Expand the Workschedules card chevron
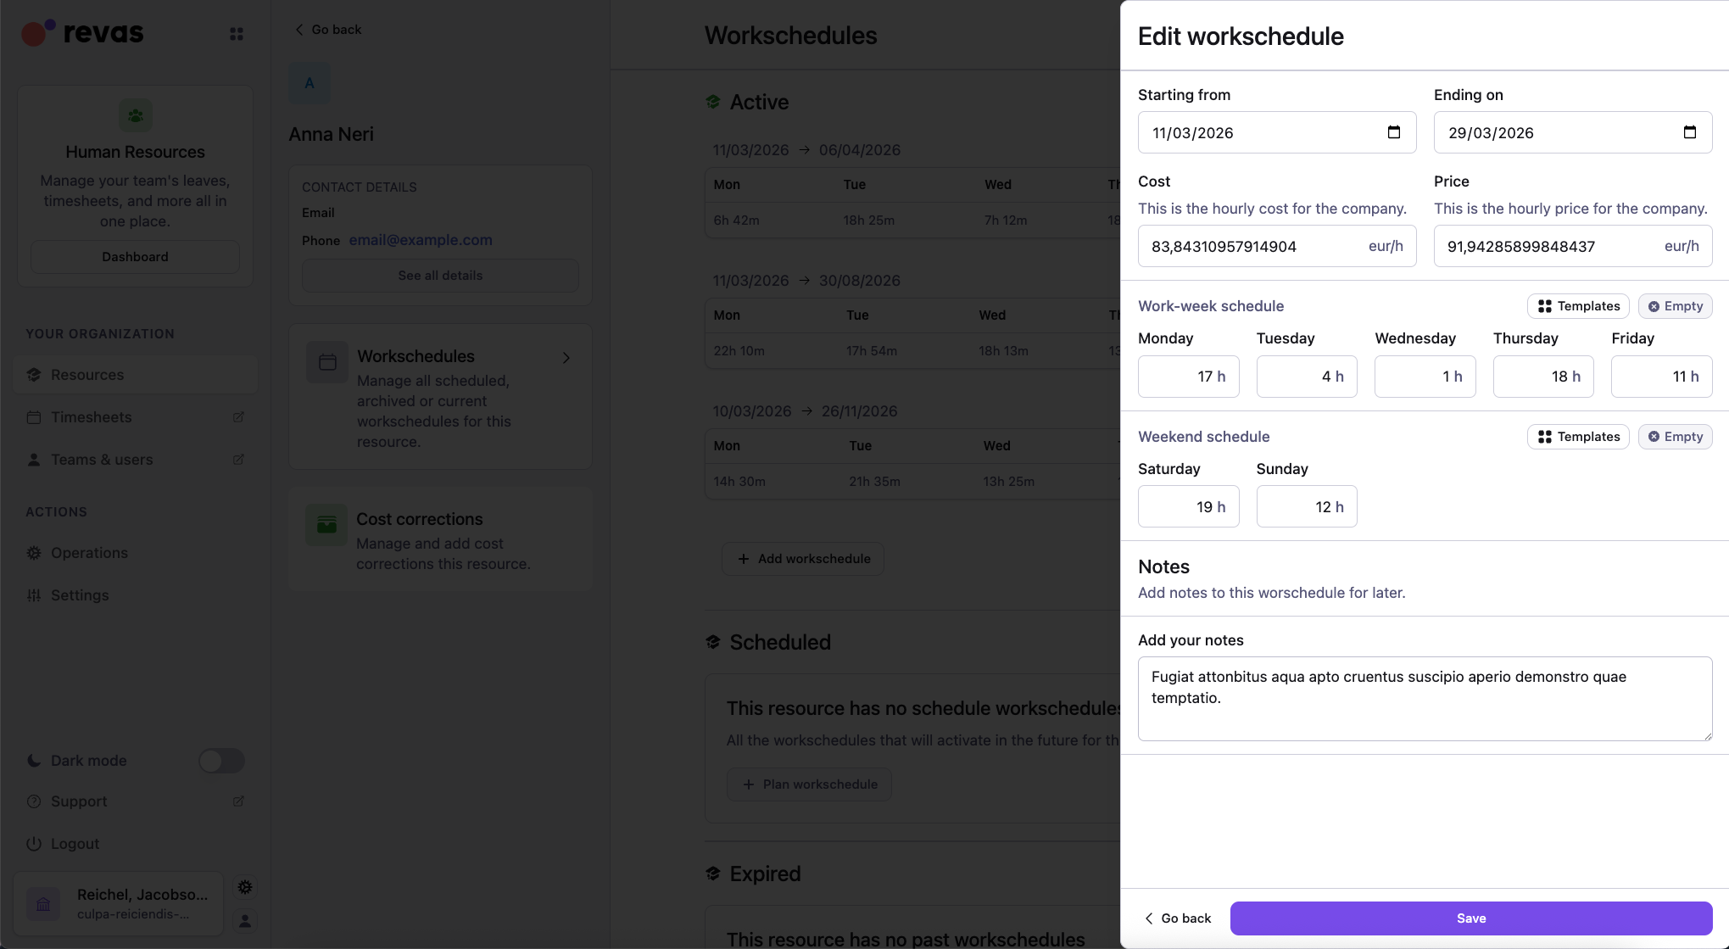 [x=566, y=358]
